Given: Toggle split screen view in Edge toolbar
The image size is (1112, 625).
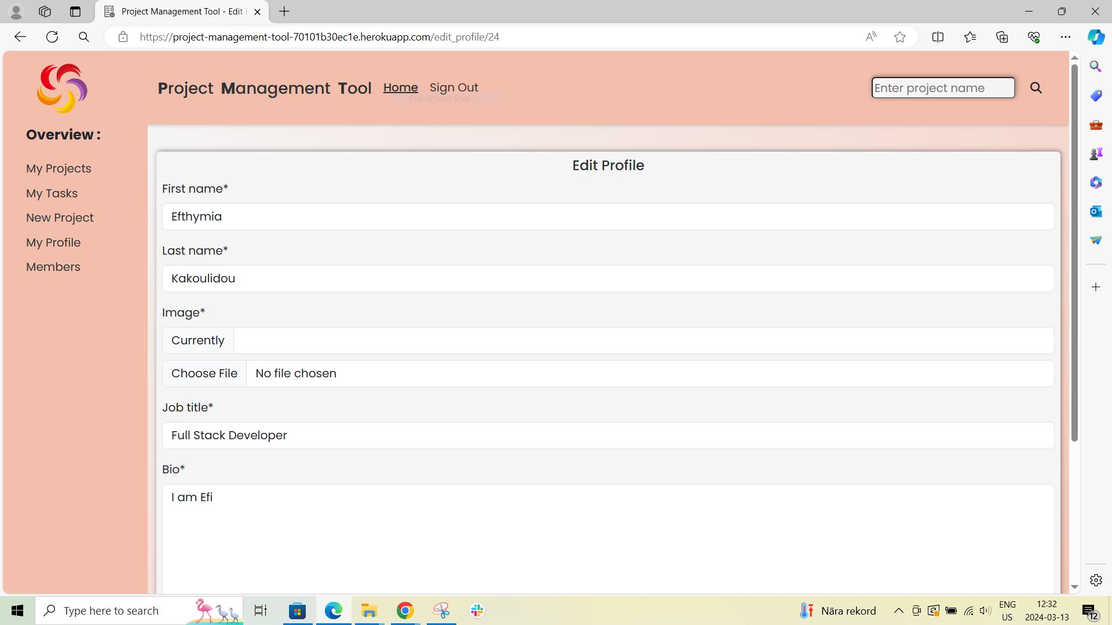Looking at the screenshot, I should pos(938,36).
